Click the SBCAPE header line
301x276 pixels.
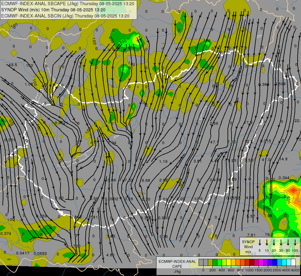[68, 4]
